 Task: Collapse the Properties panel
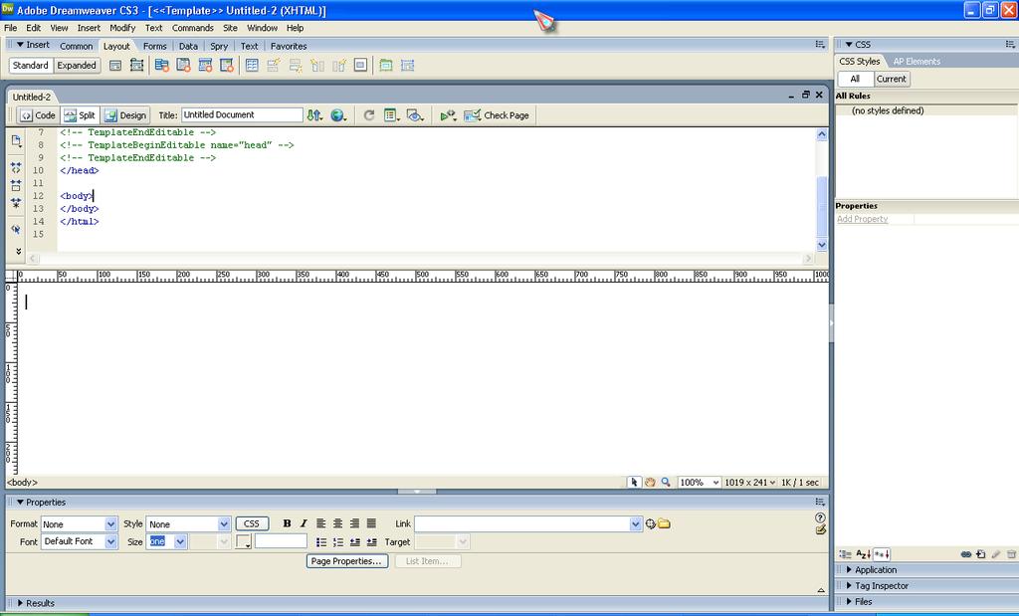pos(20,503)
